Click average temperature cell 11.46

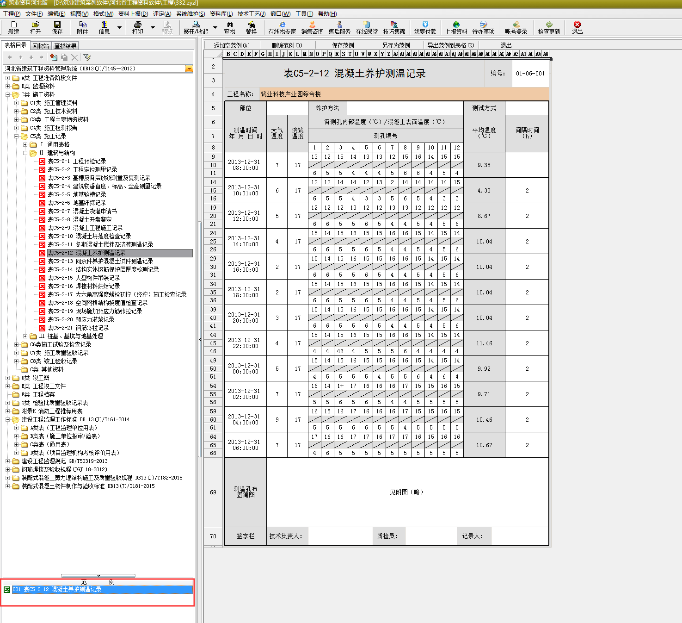[484, 343]
